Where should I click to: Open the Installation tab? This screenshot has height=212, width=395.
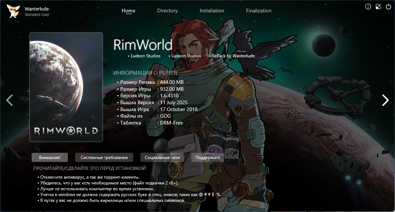pos(212,11)
